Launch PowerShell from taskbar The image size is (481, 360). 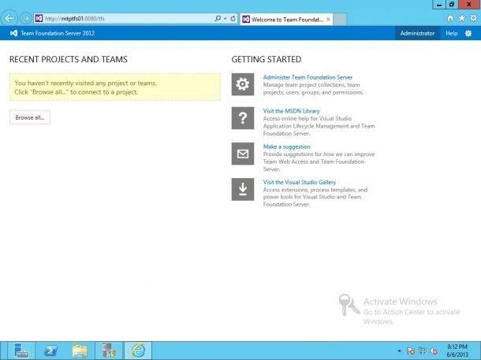click(50, 351)
